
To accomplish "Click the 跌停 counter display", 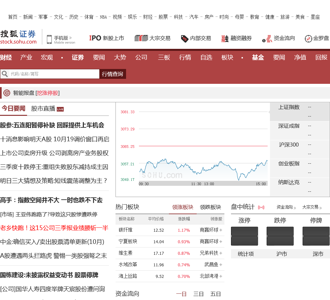I will [280, 236].
